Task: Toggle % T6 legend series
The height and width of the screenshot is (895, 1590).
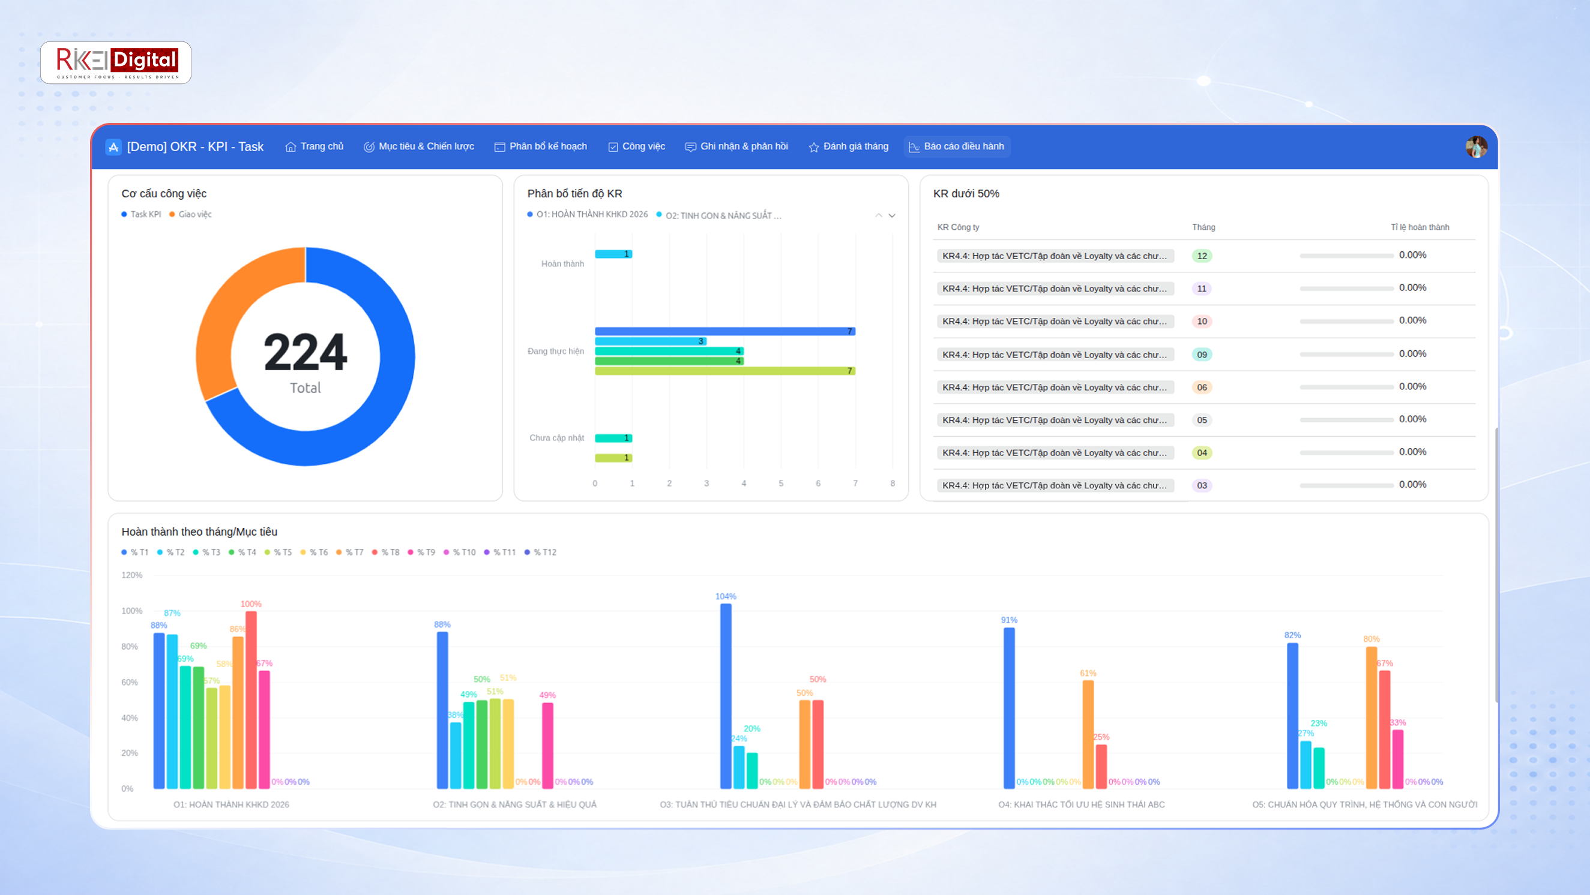Action: pyautogui.click(x=314, y=552)
